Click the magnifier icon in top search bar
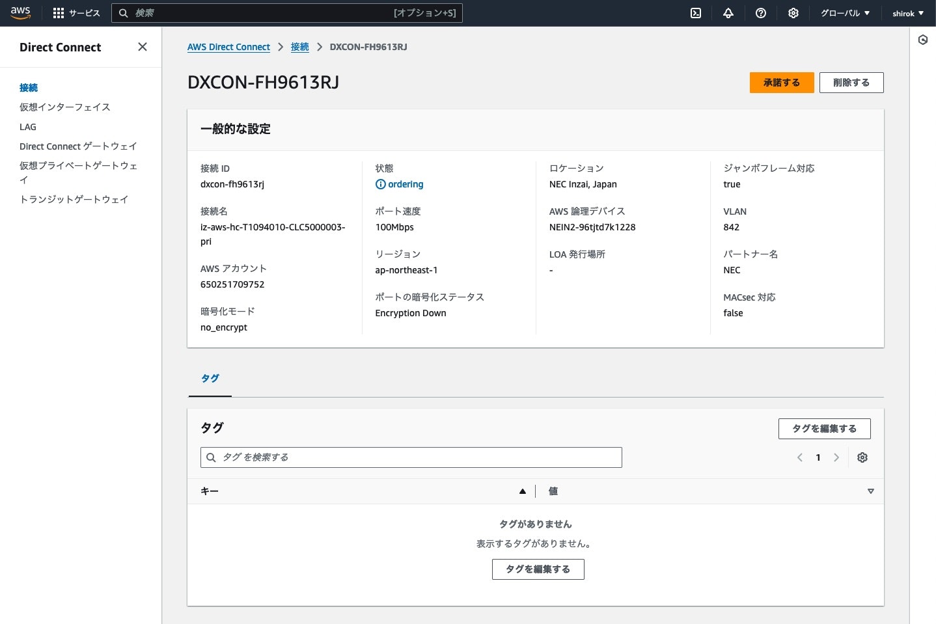The width and height of the screenshot is (936, 624). tap(123, 13)
